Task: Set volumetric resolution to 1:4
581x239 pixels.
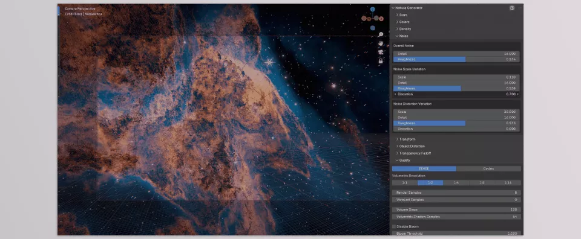Action: pos(456,183)
